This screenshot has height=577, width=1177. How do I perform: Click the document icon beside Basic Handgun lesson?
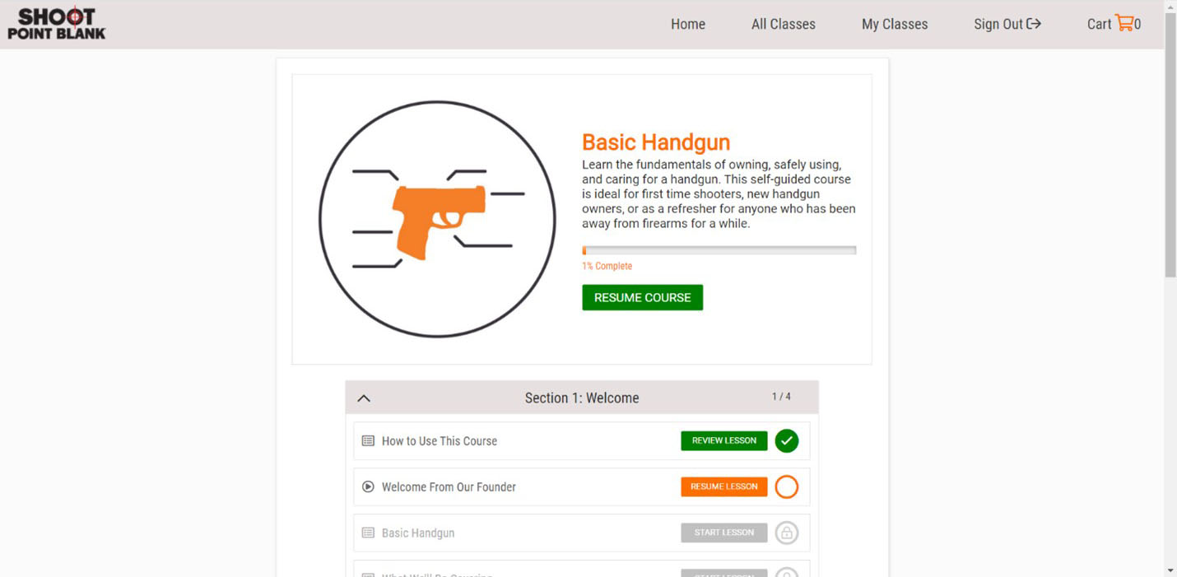point(368,533)
